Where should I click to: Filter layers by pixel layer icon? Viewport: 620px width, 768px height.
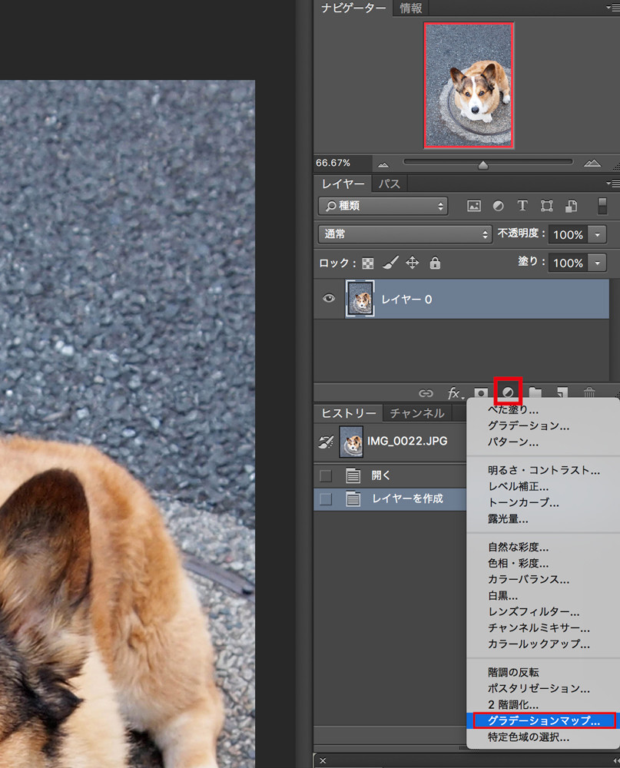474,206
